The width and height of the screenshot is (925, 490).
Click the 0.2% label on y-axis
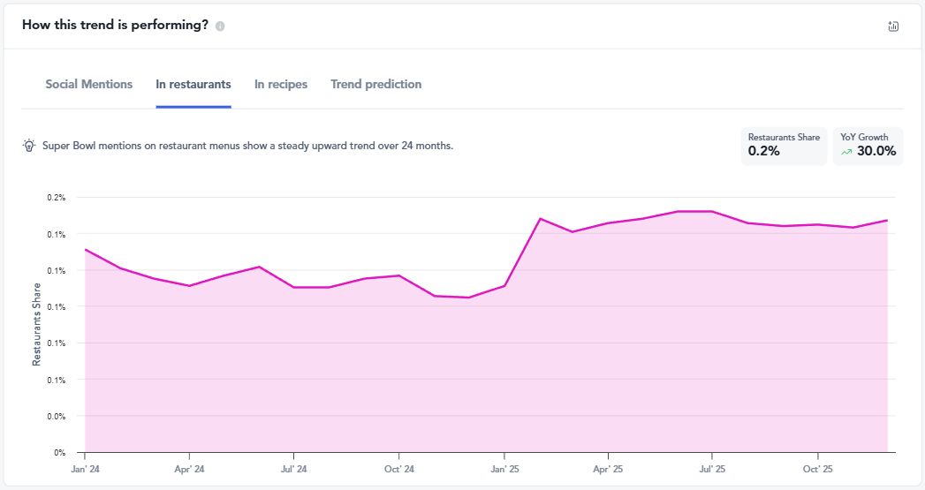click(x=57, y=198)
